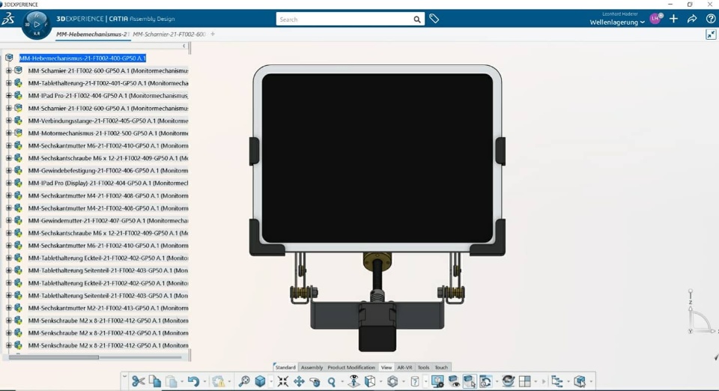719x391 pixels.
Task: Collapse the tree panel with arrow
Action: click(x=184, y=46)
